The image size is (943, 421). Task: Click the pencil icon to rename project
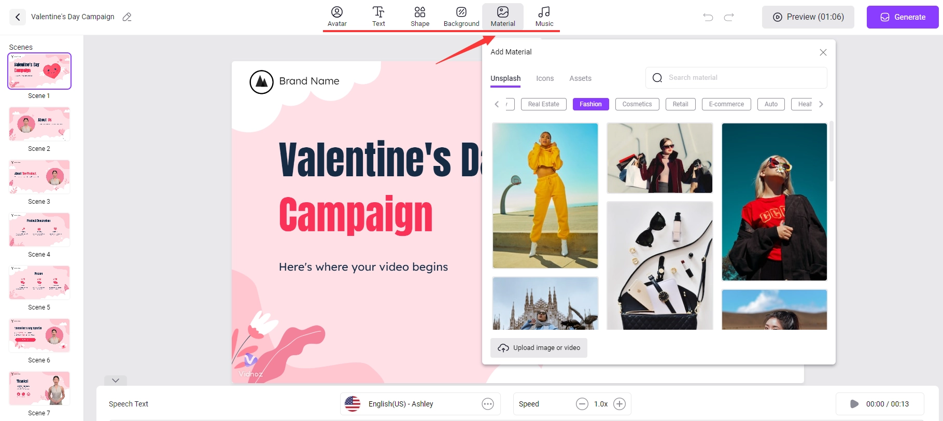coord(127,17)
